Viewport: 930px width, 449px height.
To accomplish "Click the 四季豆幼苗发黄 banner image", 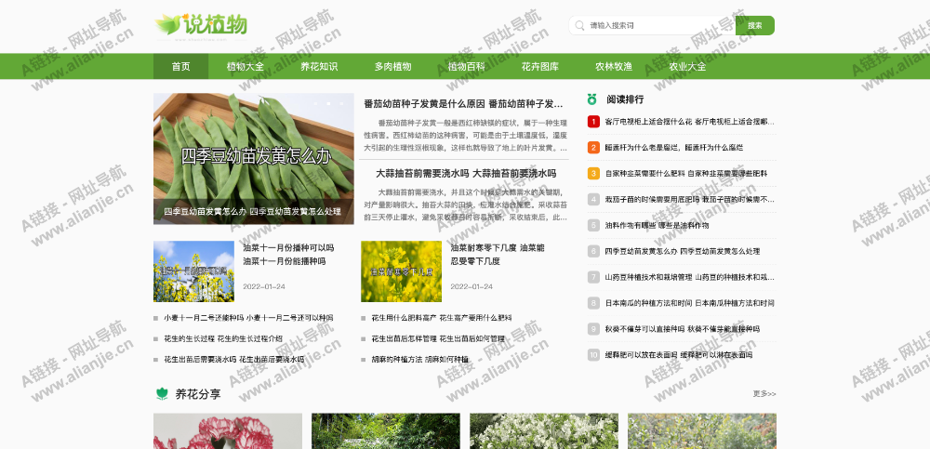I will point(253,158).
